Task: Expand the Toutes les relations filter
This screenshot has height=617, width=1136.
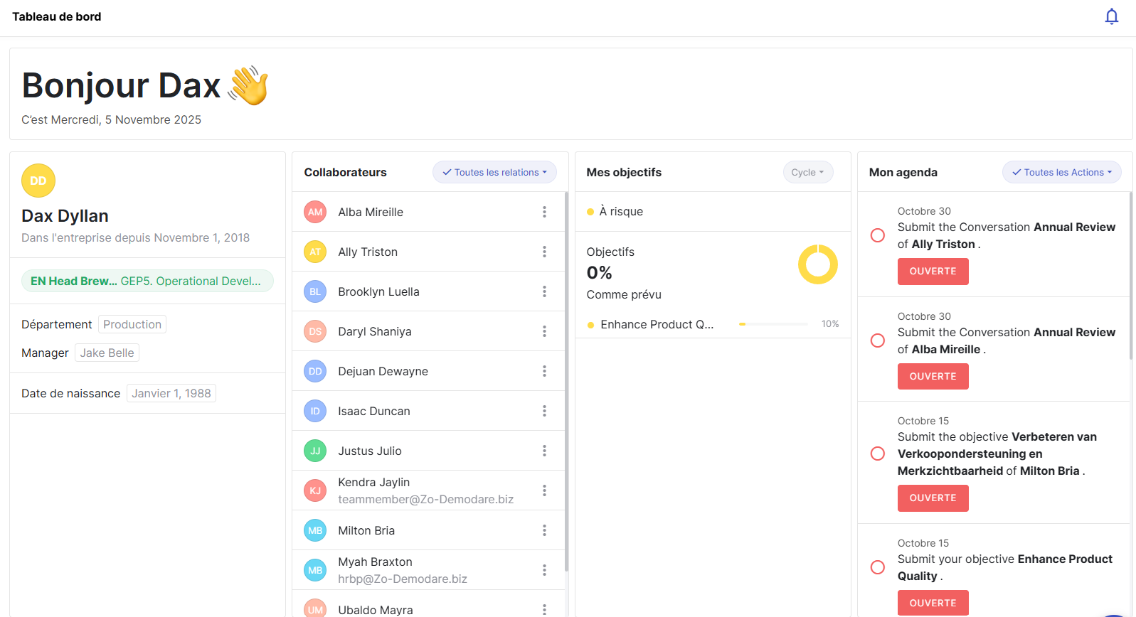Action: click(x=494, y=172)
